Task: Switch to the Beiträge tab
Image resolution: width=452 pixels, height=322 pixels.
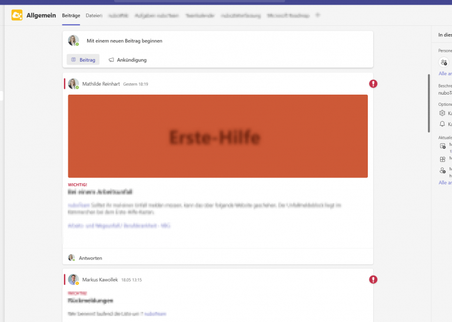Action: [x=71, y=15]
